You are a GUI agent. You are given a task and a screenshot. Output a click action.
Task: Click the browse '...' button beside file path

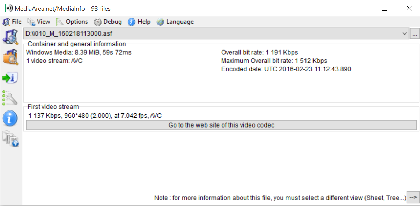pos(414,34)
